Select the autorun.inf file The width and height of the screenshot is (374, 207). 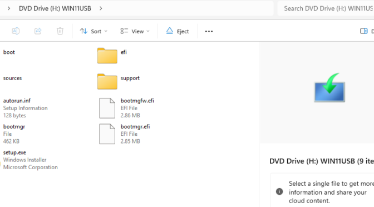(x=25, y=108)
